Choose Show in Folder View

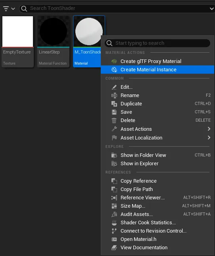pyautogui.click(x=157, y=155)
